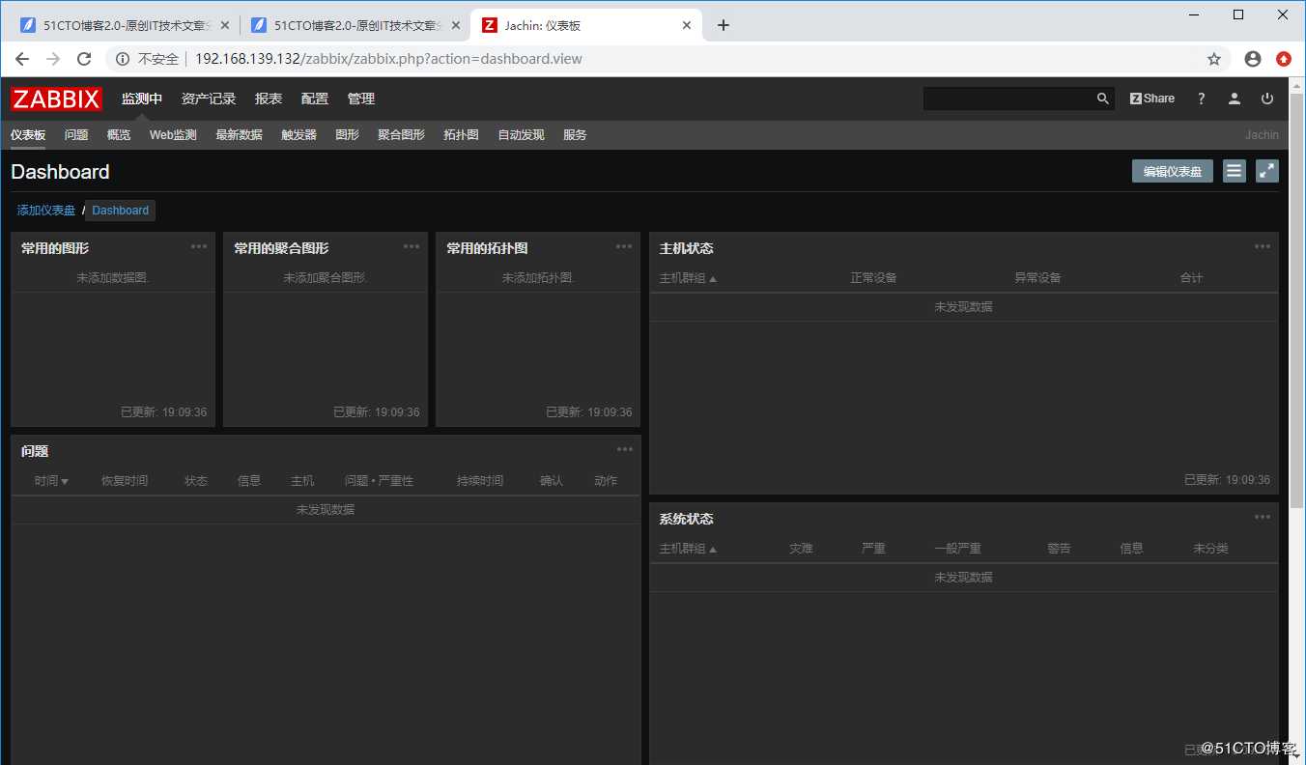1306x765 pixels.
Task: Open the 自动发现 submenu page
Action: point(522,135)
